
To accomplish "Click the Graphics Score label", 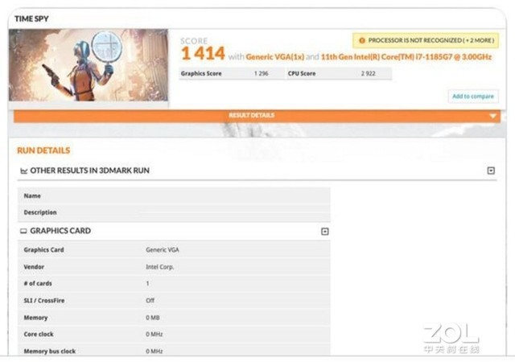I will pyautogui.click(x=201, y=73).
